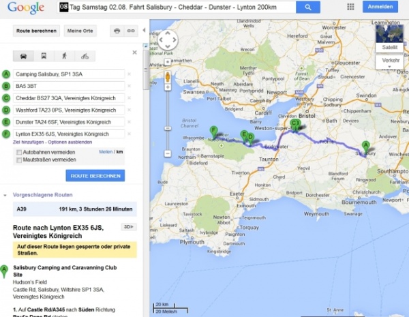Image resolution: width=409 pixels, height=317 pixels.
Task: Switch to public transit mode
Action: click(x=44, y=57)
